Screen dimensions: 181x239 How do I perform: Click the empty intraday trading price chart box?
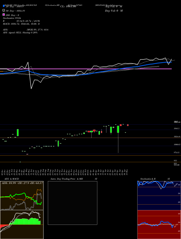point(72,203)
